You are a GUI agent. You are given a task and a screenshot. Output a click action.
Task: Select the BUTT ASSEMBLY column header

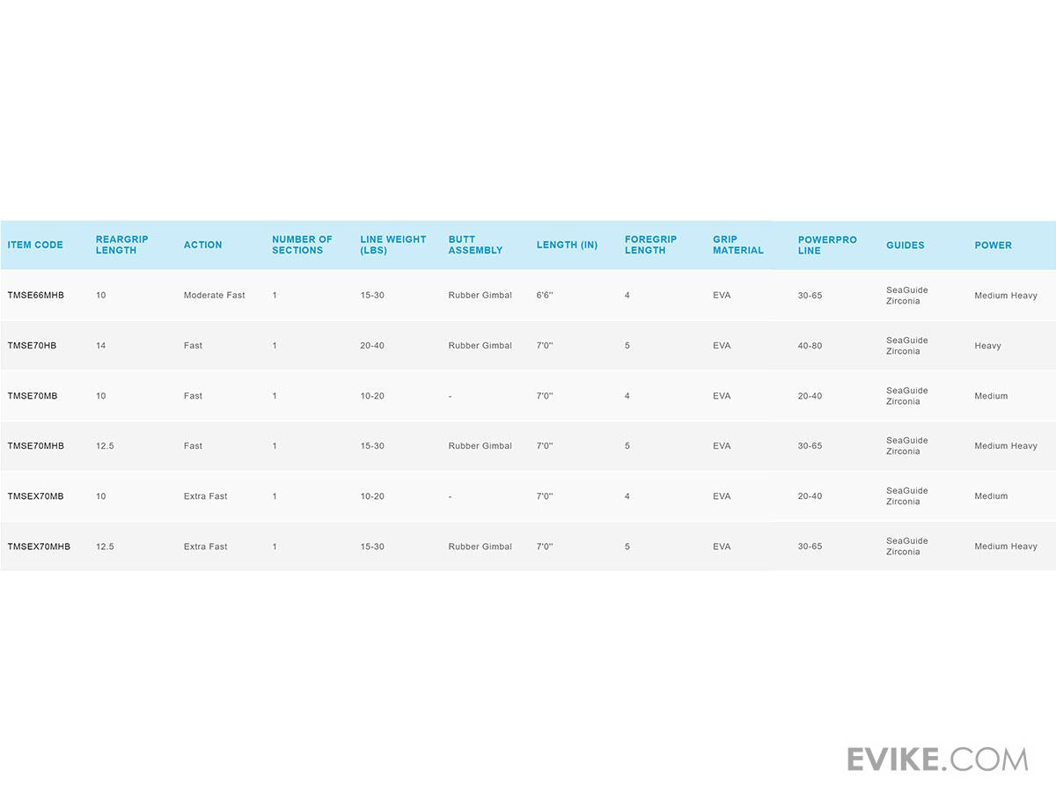(475, 245)
